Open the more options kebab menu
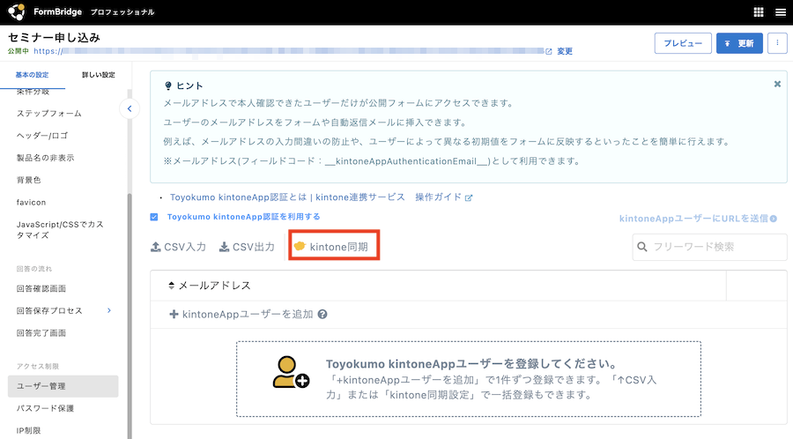This screenshot has width=793, height=439. click(x=777, y=43)
